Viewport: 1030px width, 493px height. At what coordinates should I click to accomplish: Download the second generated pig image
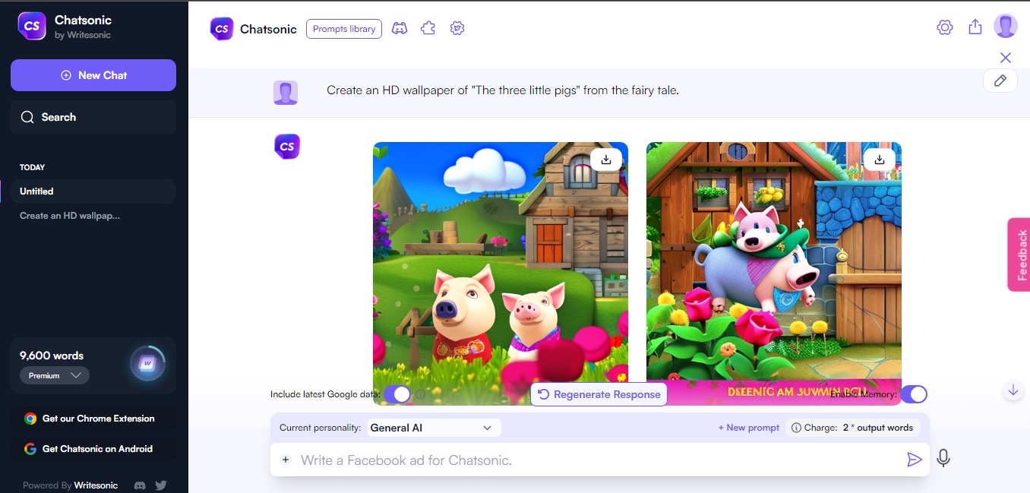880,160
